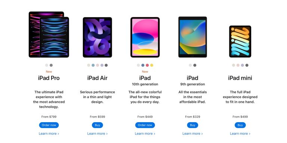
Task: Click the iPad 9th generation image
Action: point(192,37)
